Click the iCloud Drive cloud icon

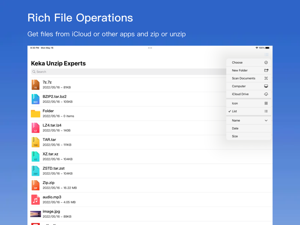(266, 94)
